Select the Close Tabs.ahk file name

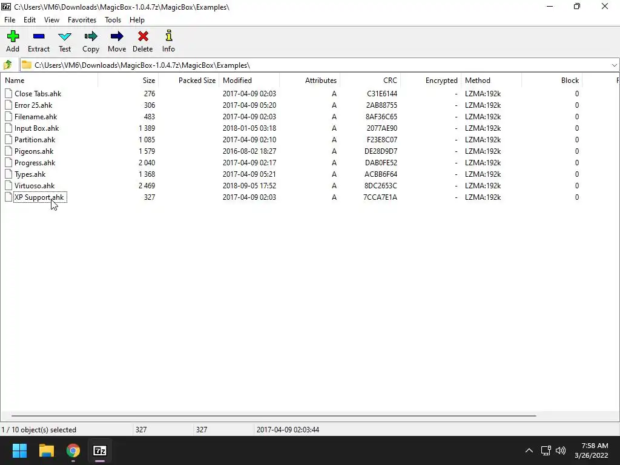pyautogui.click(x=38, y=94)
